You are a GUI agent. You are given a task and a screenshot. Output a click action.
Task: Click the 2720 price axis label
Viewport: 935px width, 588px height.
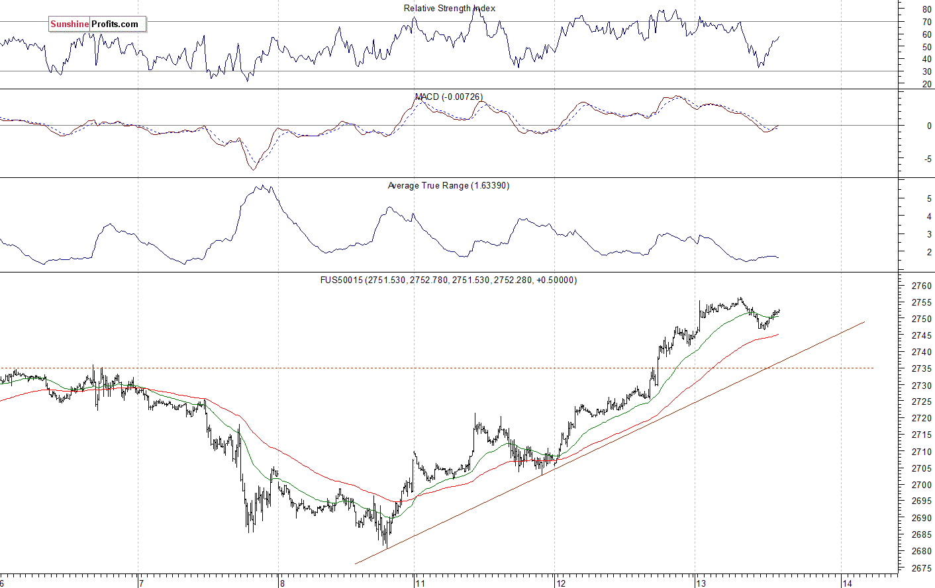click(921, 419)
